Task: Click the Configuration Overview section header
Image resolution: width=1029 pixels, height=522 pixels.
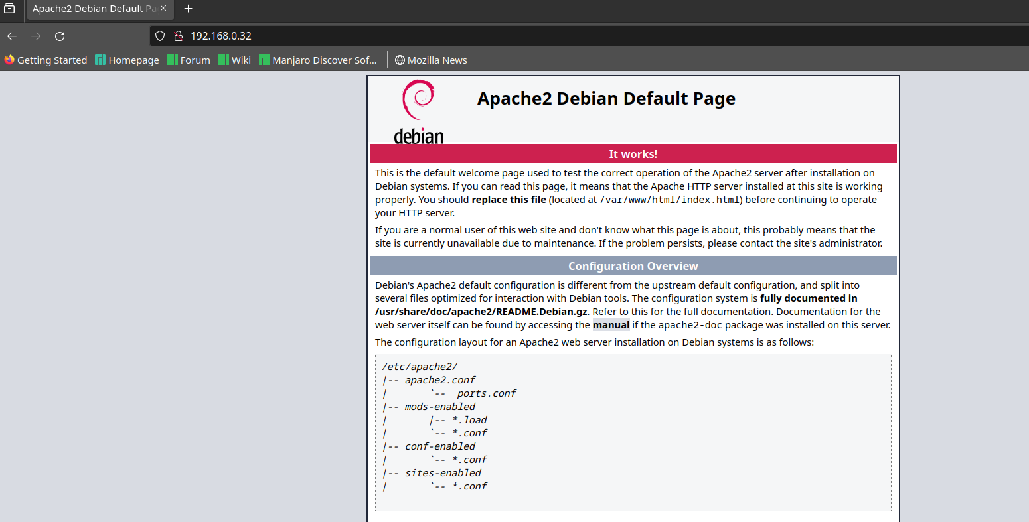Action: 633,266
